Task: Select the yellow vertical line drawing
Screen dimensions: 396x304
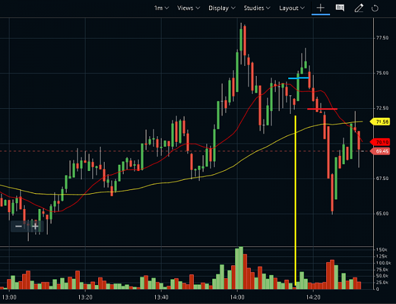Action: point(295,201)
